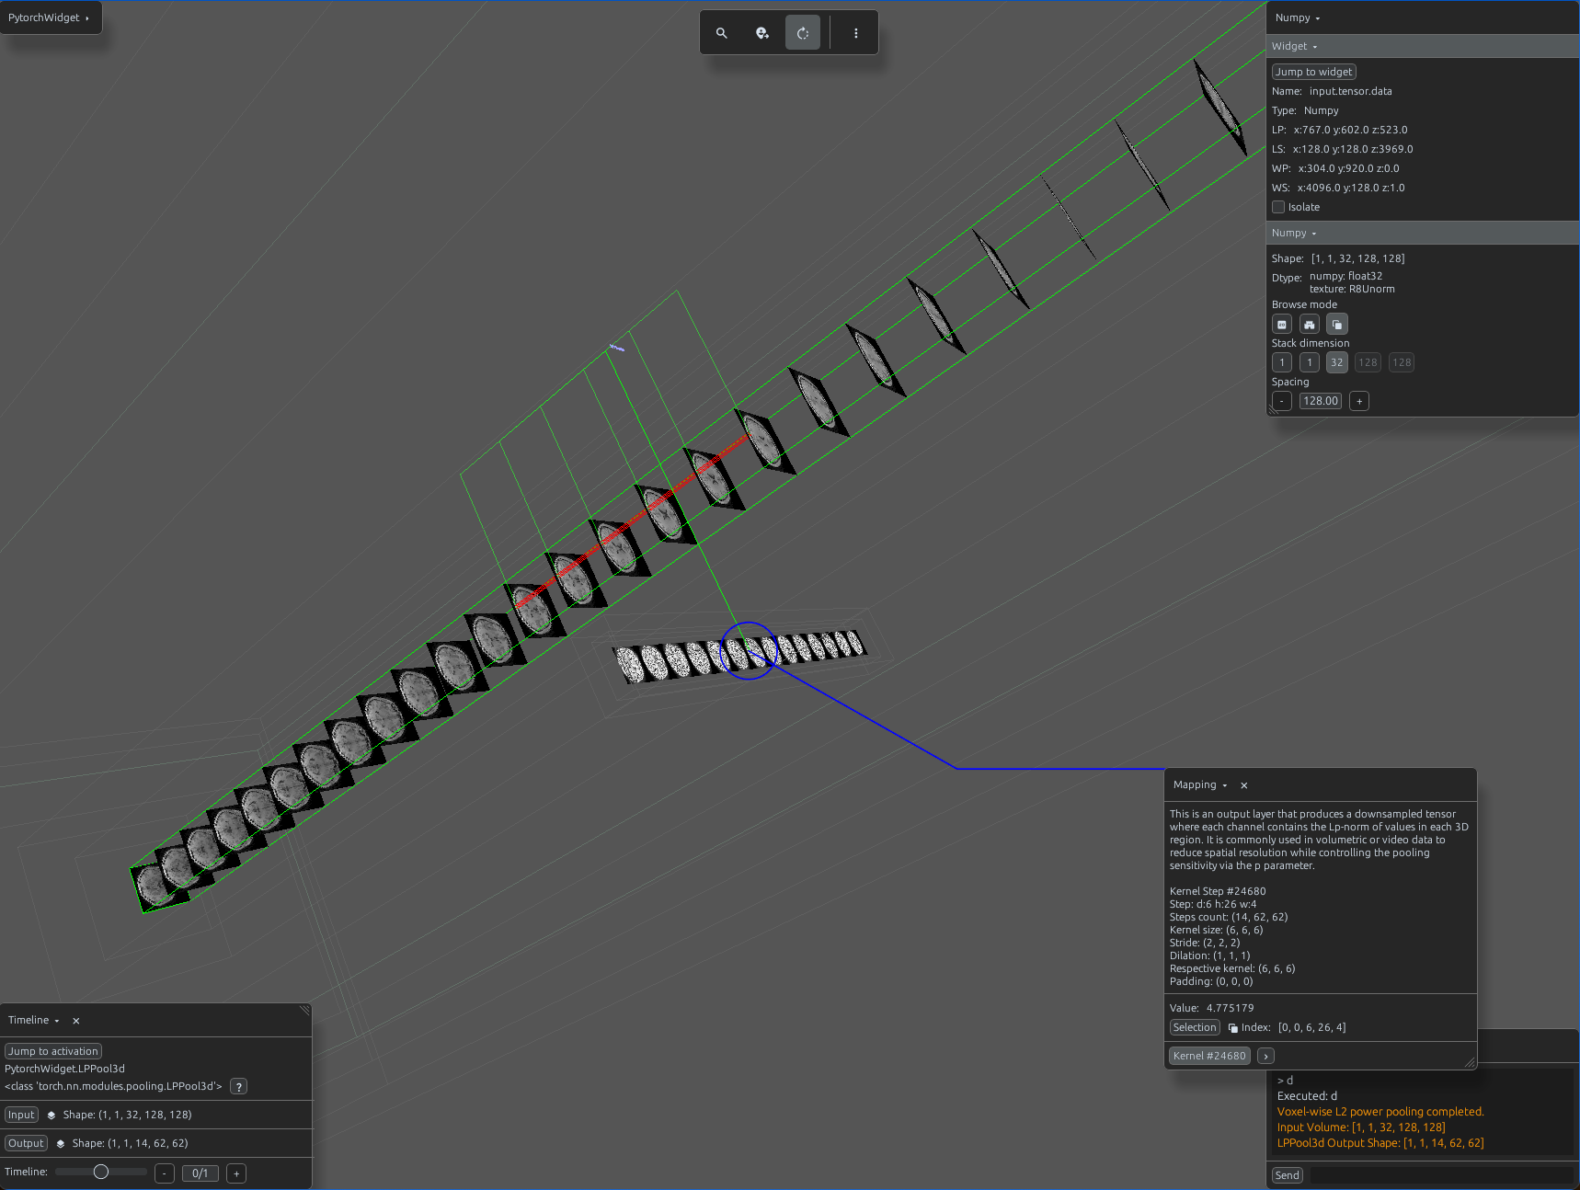Viewport: 1580px width, 1190px height.
Task: Enable the Isolate checkbox
Action: click(x=1278, y=207)
